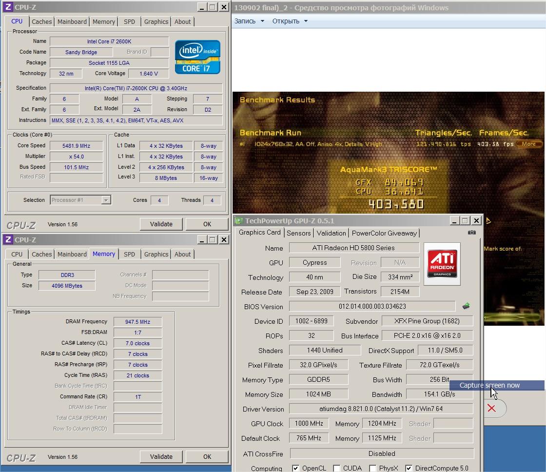Viewport: 546px width, 472px height.
Task: Click the Code Name Sandy Bridge field
Action: coord(81,52)
